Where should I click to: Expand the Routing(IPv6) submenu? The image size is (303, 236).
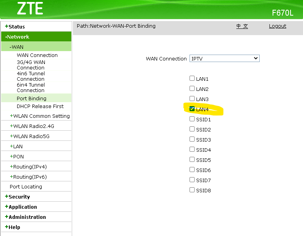pyautogui.click(x=28, y=177)
